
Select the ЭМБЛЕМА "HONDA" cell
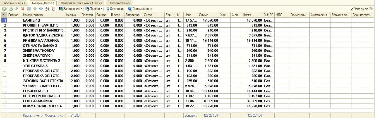[x=43, y=50]
